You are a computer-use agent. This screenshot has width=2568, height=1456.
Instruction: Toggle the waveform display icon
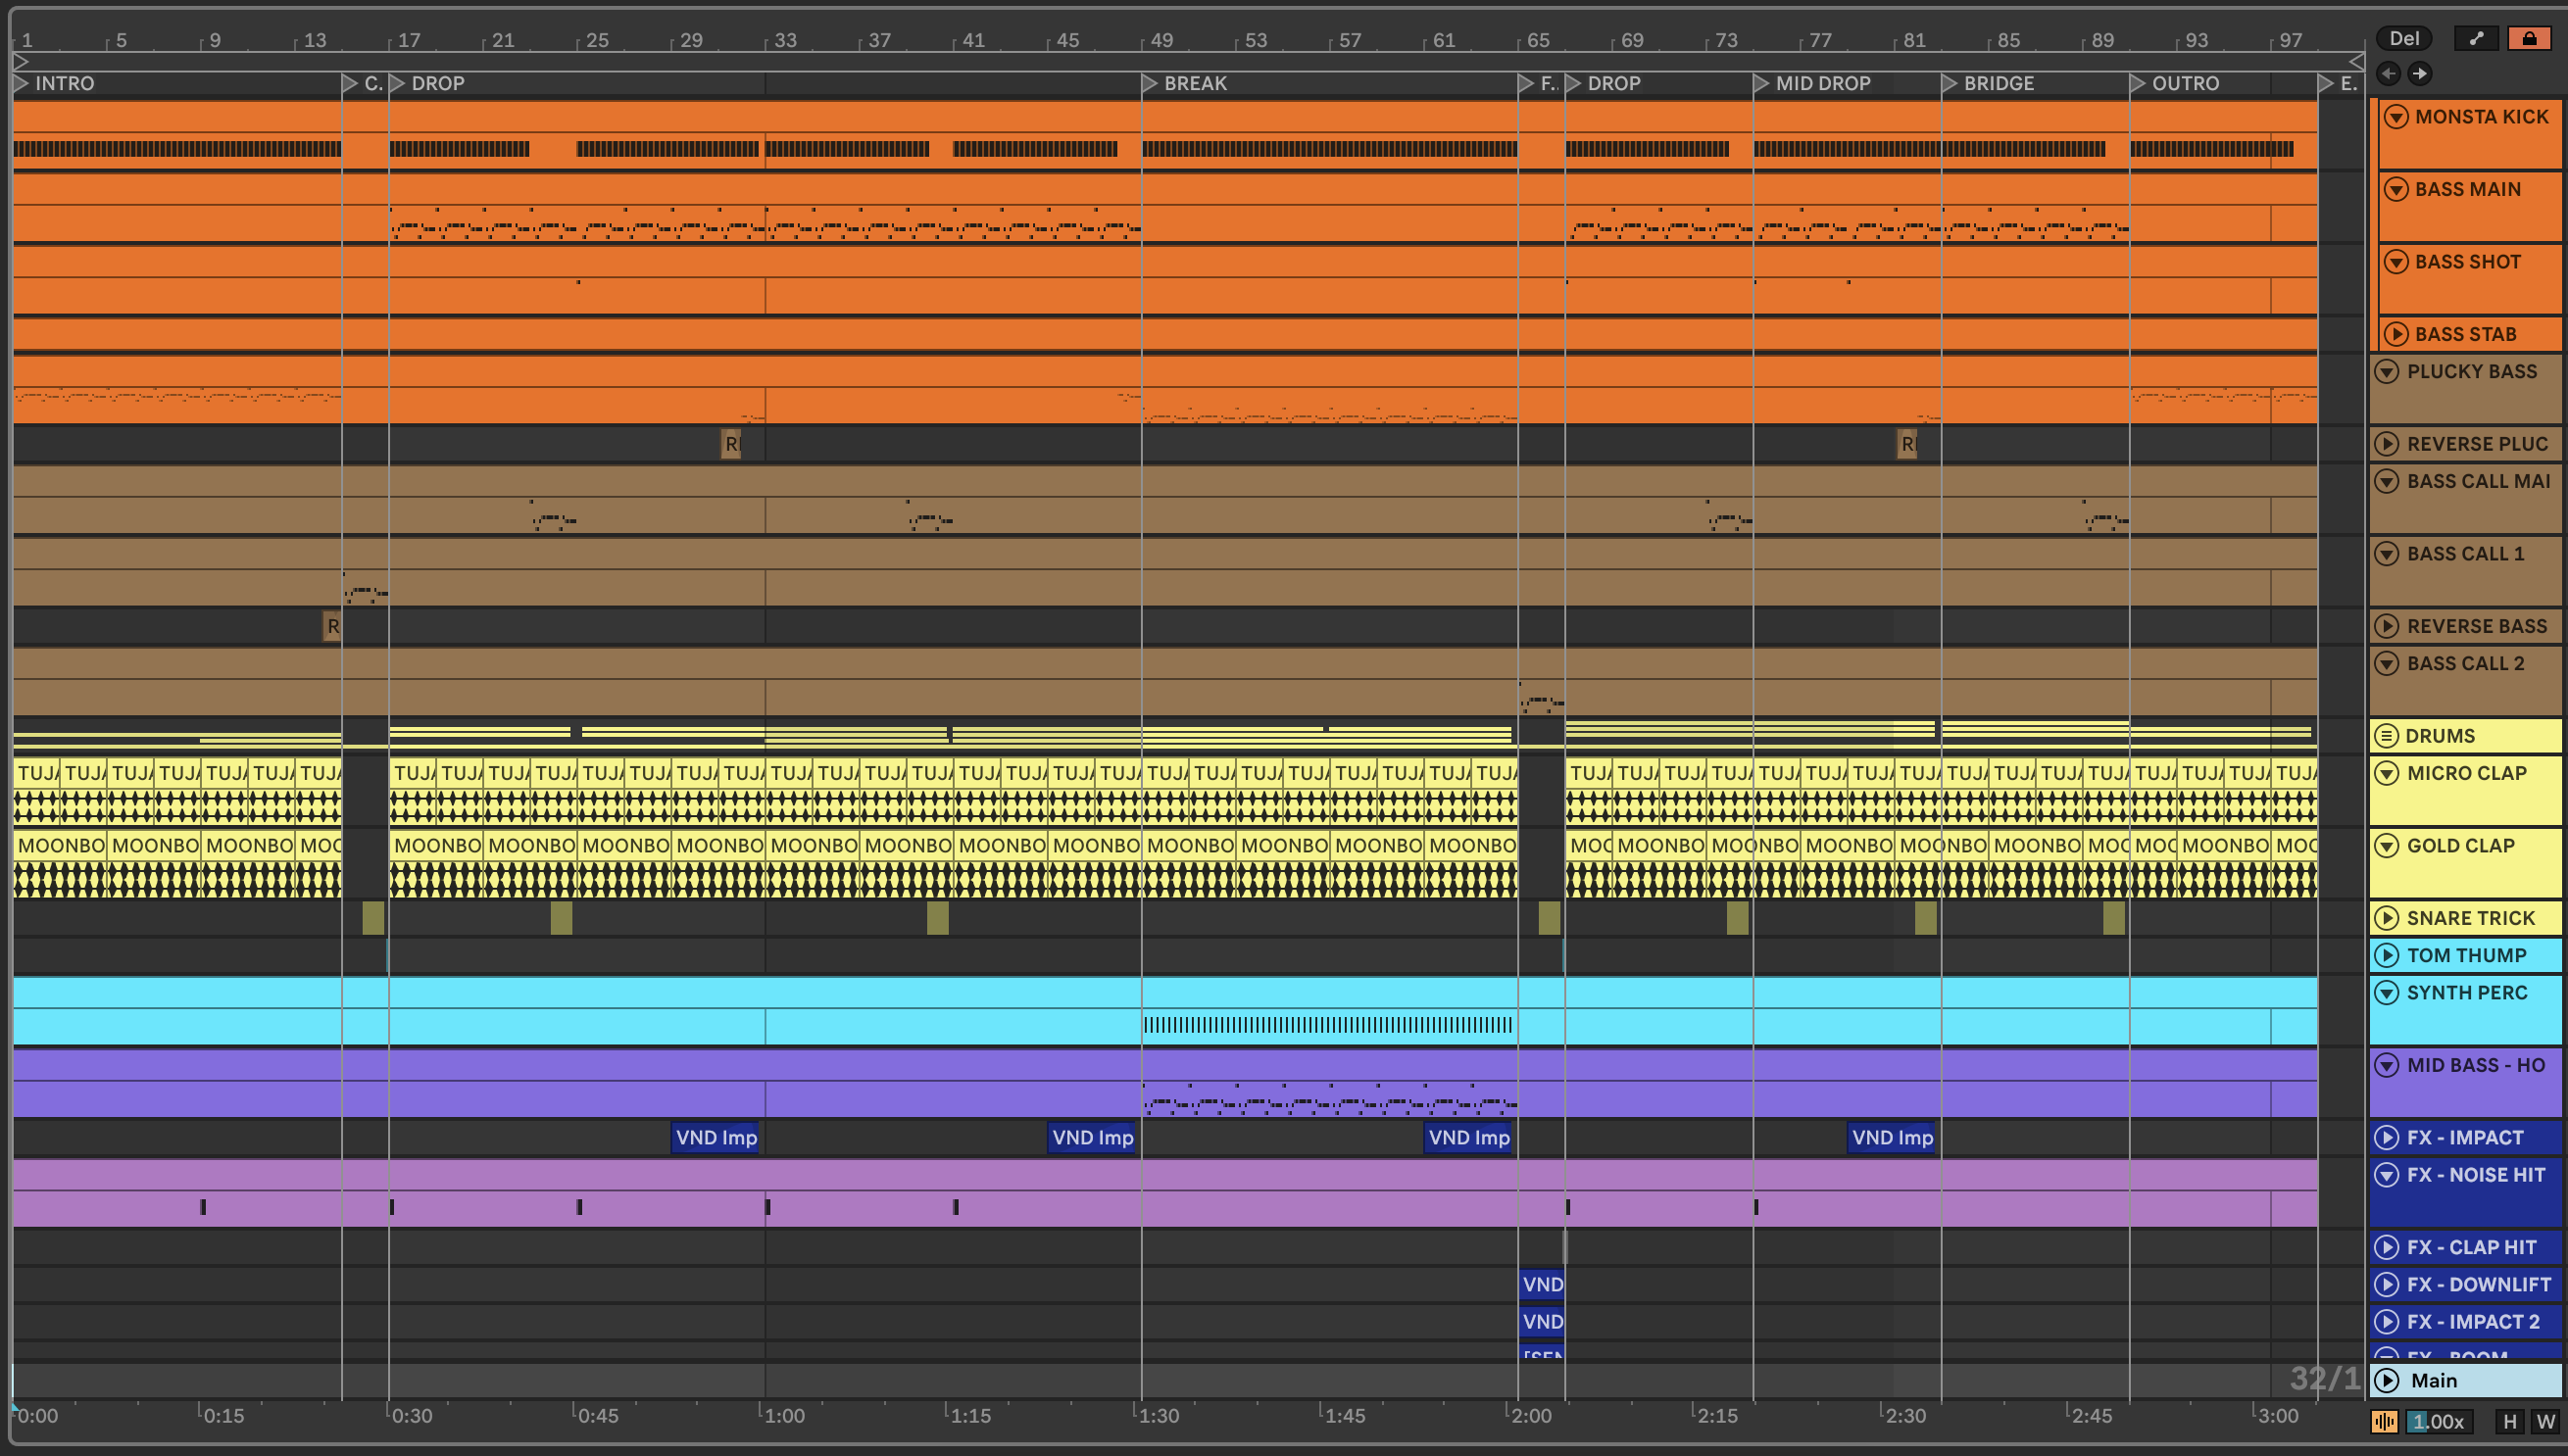pyautogui.click(x=2384, y=1421)
